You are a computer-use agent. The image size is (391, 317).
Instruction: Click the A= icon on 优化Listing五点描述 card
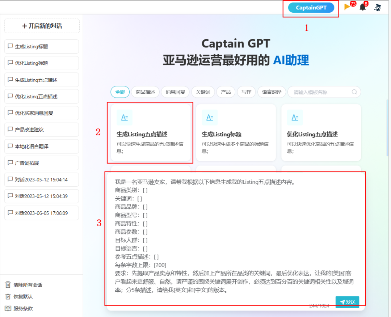click(x=295, y=117)
